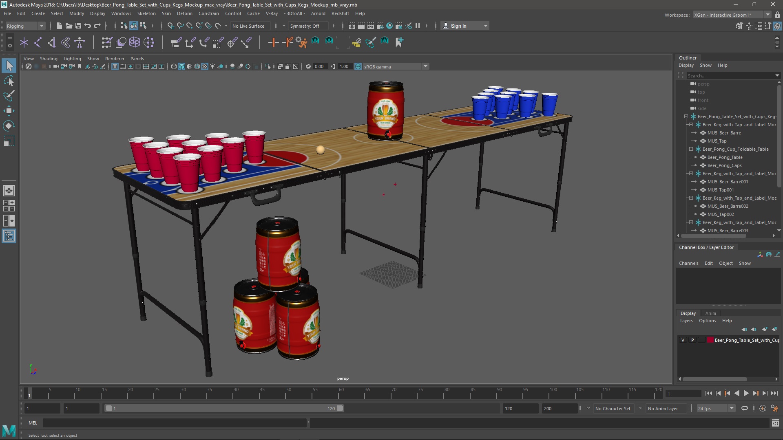Toggle loop playback icon

745,408
